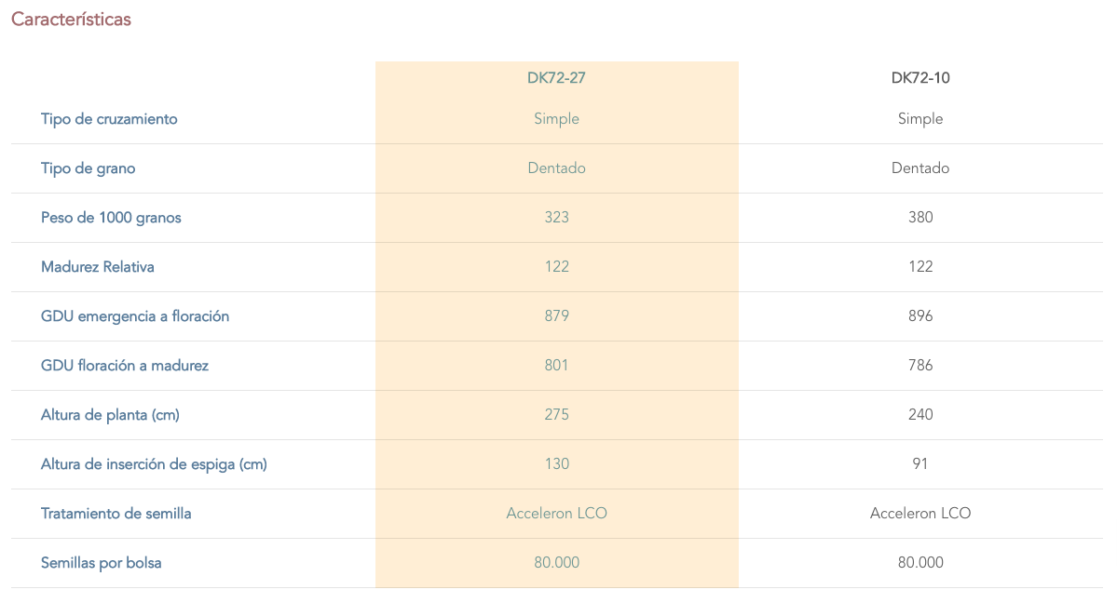Click the 275 plant height value
Viewport: 1117px width, 603px height.
[x=556, y=415]
